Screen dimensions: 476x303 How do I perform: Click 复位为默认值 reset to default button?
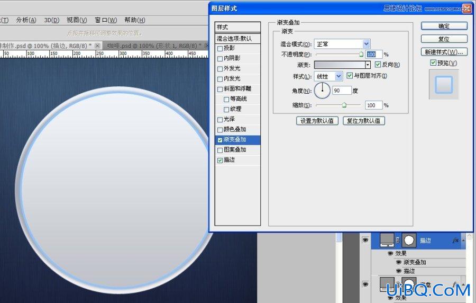pyautogui.click(x=364, y=121)
